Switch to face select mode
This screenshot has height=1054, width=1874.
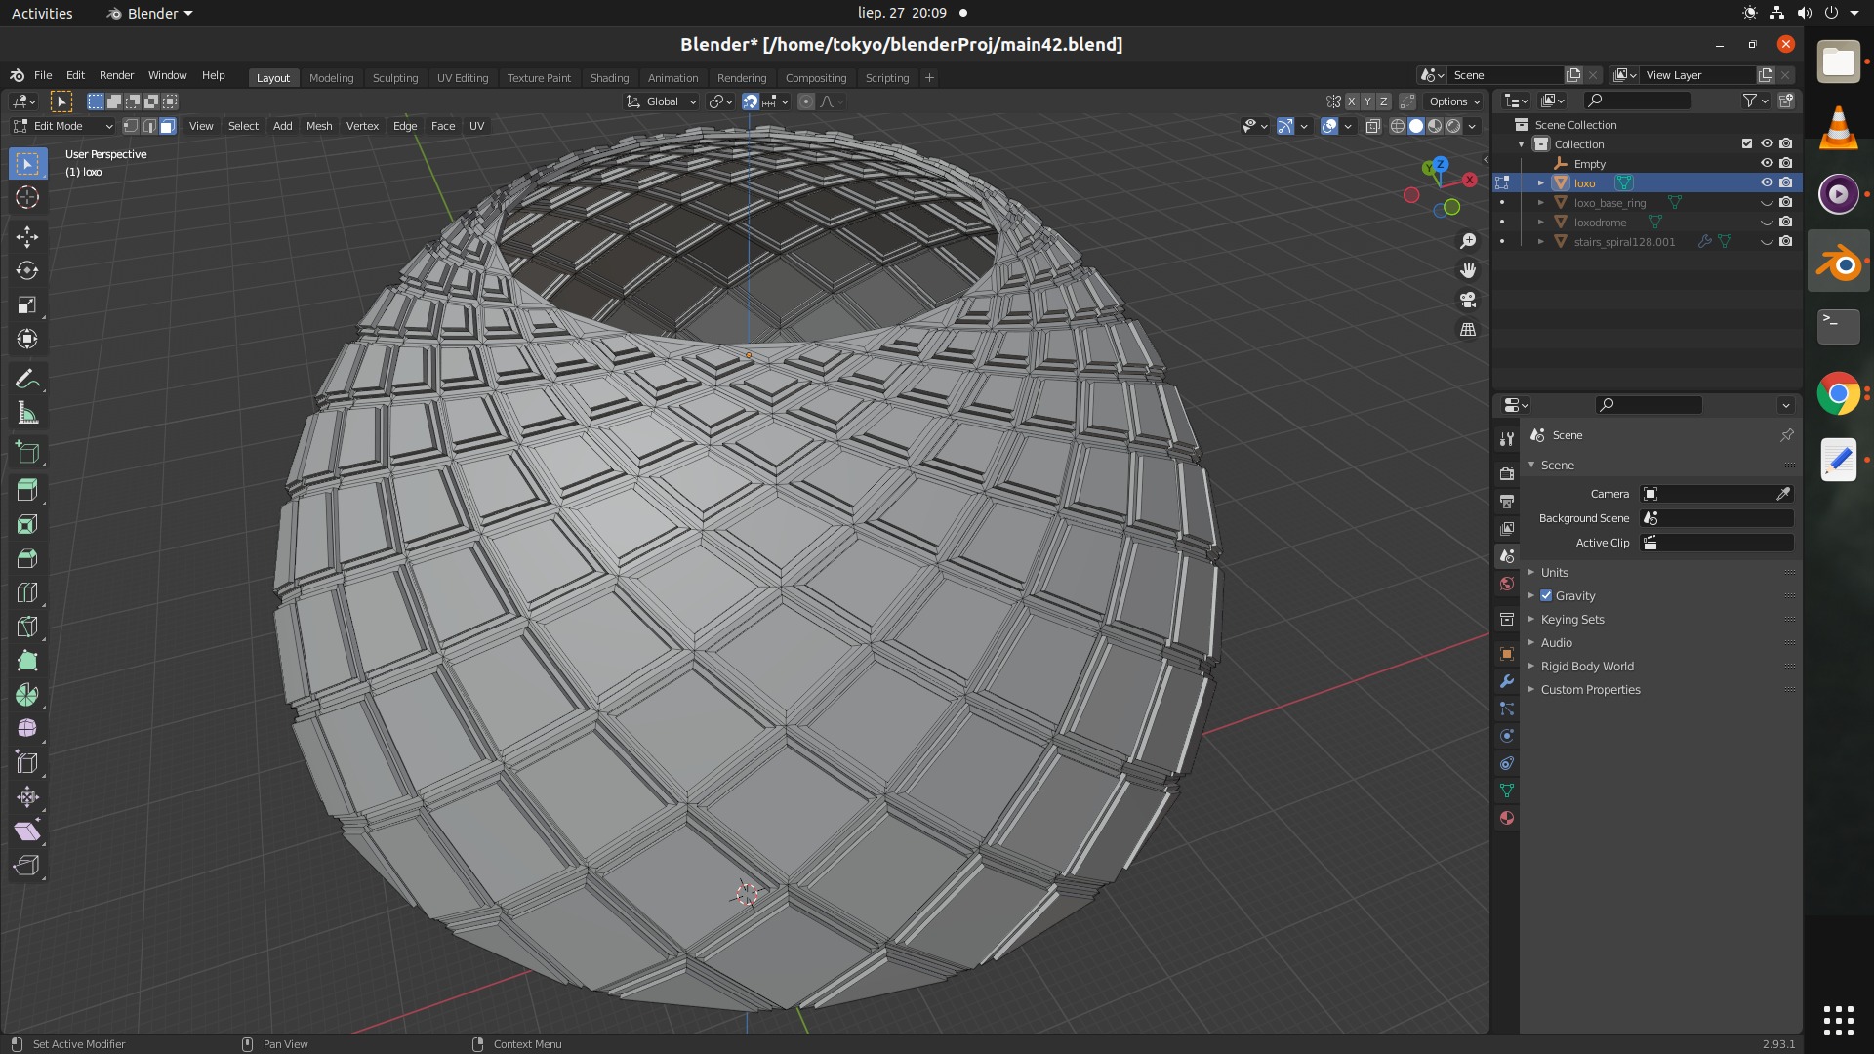click(168, 126)
